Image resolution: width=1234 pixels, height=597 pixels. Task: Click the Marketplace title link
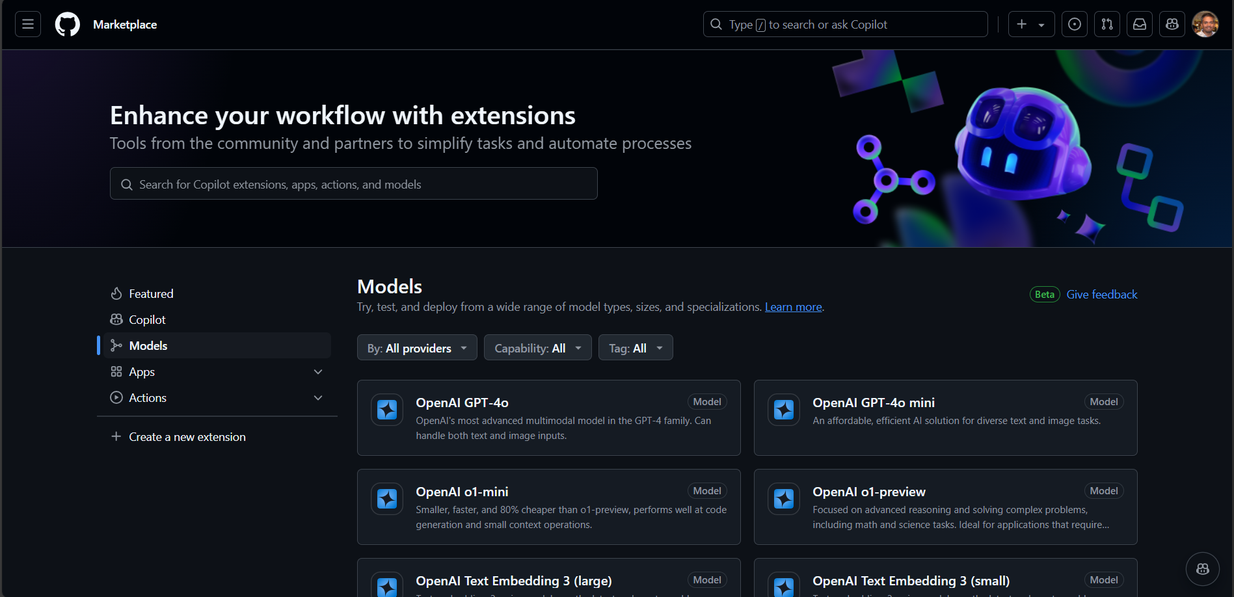125,24
